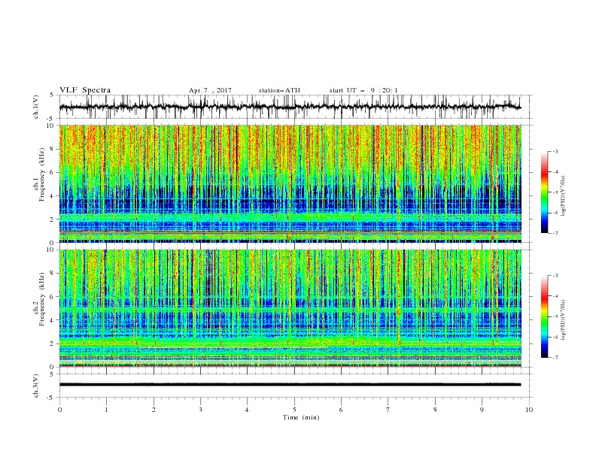Click the "5" tick on ch.1(V) axis
Image resolution: width=596 pixels, height=460 pixels.
point(53,95)
